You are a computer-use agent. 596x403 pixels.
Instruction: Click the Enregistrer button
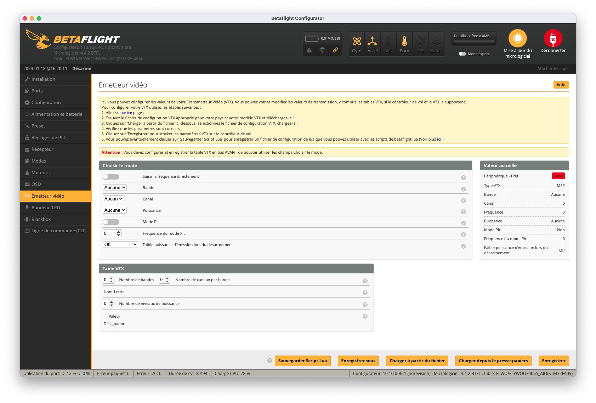(554, 361)
